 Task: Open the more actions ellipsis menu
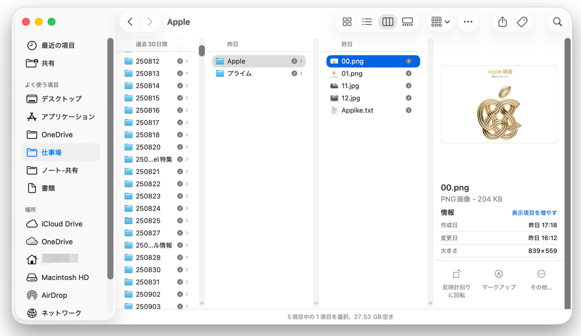click(468, 22)
